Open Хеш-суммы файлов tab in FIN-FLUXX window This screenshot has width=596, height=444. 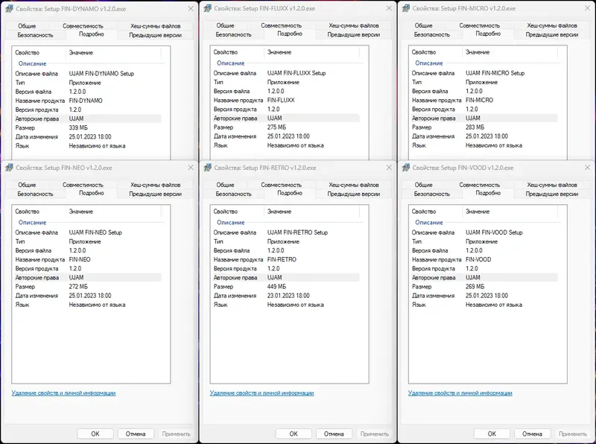pos(353,25)
